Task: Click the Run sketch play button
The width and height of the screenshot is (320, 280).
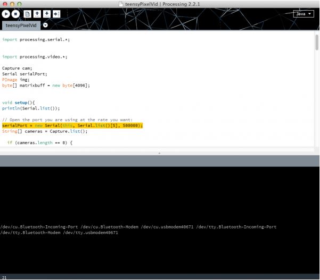Action: point(6,14)
